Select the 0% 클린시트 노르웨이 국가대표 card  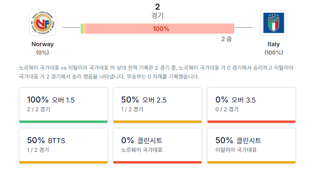click(157, 146)
